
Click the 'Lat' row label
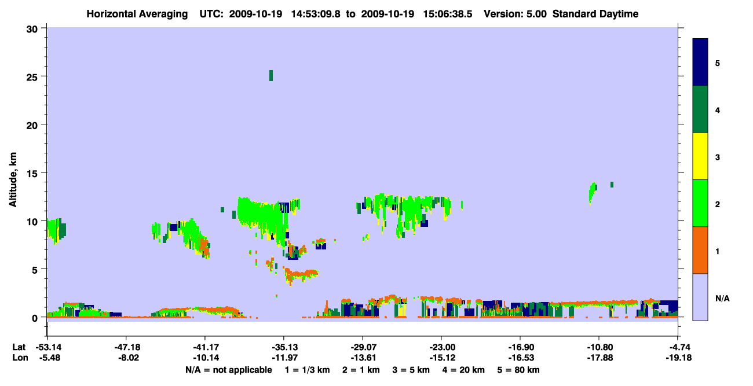(19, 347)
